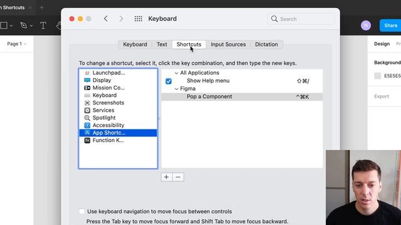Click the Spotlight magnifier icon
This screenshot has width=401, height=225.
87,117
